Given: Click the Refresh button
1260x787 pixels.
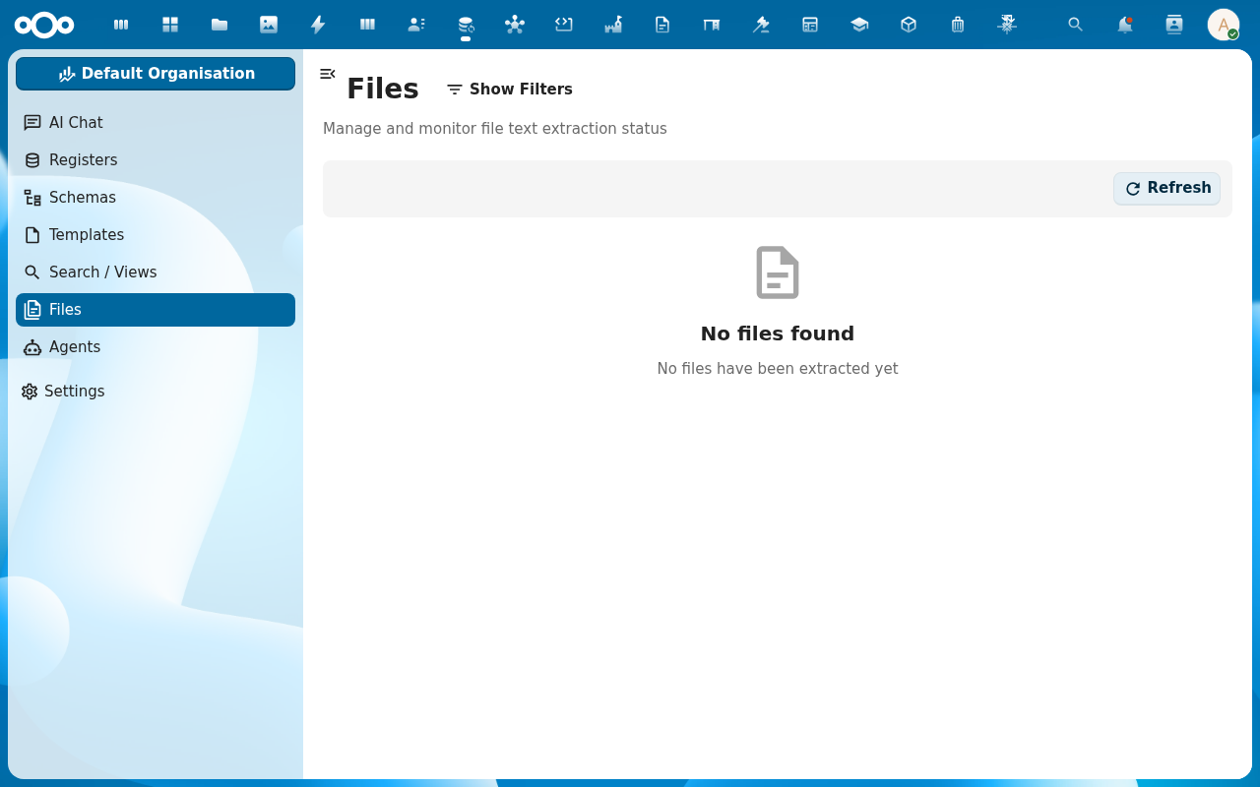Looking at the screenshot, I should 1166,189.
